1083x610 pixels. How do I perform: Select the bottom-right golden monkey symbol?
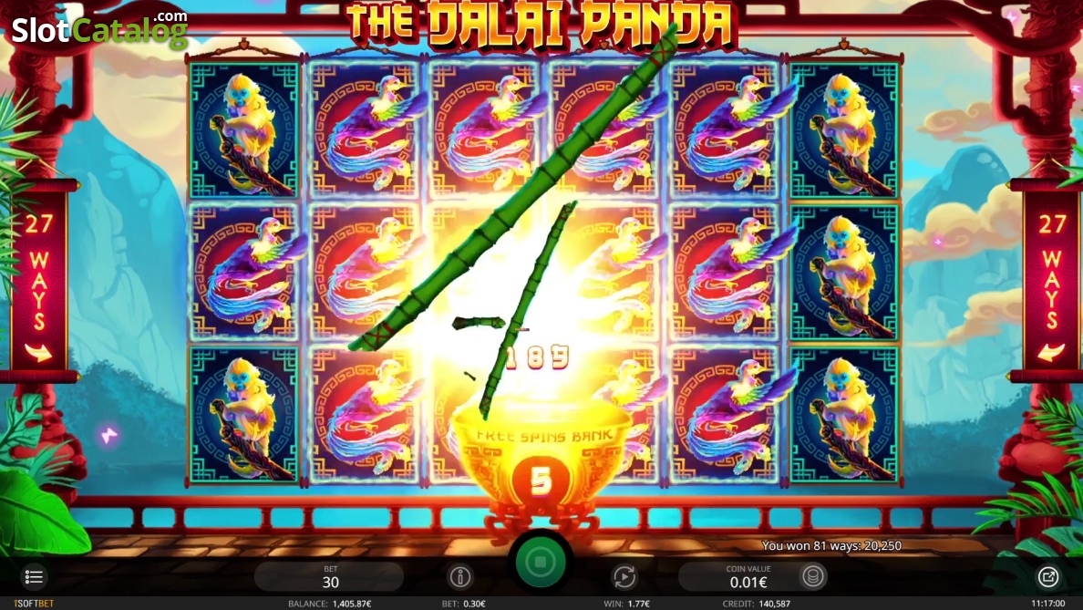844,415
